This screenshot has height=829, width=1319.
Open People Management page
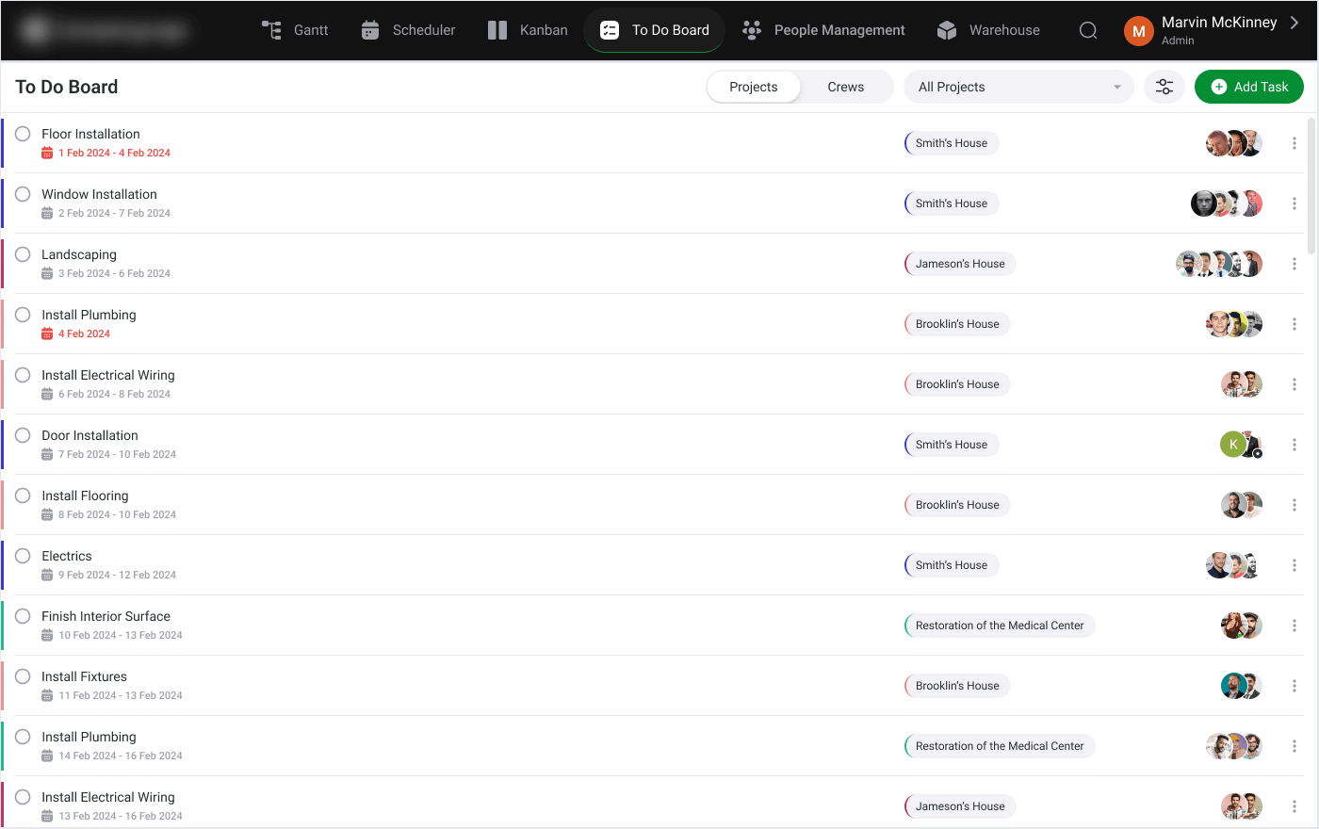click(x=823, y=30)
